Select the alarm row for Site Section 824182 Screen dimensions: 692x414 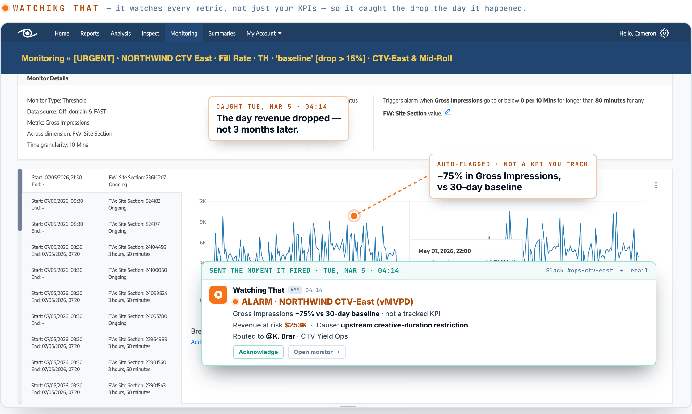102,204
